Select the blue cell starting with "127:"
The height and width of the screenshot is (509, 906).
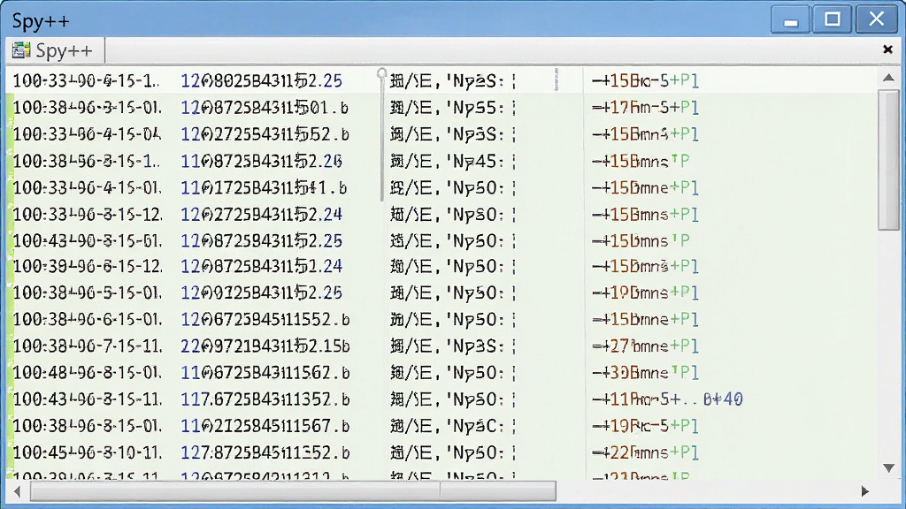[x=265, y=452]
